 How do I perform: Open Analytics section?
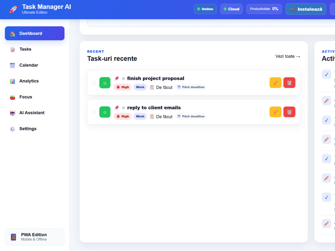coord(35,81)
